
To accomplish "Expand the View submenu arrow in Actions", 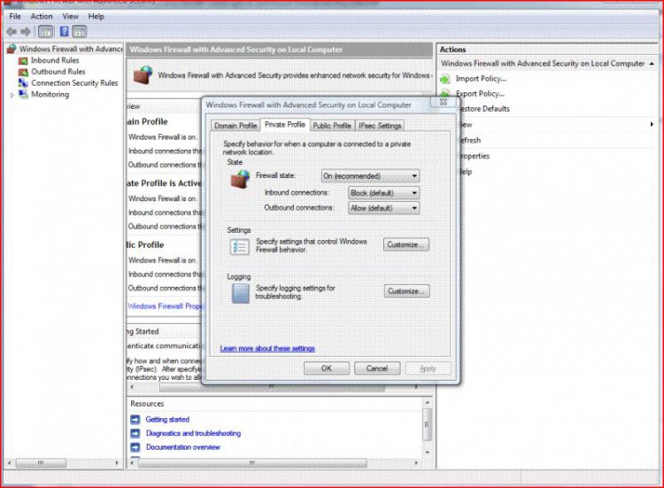I will [652, 124].
